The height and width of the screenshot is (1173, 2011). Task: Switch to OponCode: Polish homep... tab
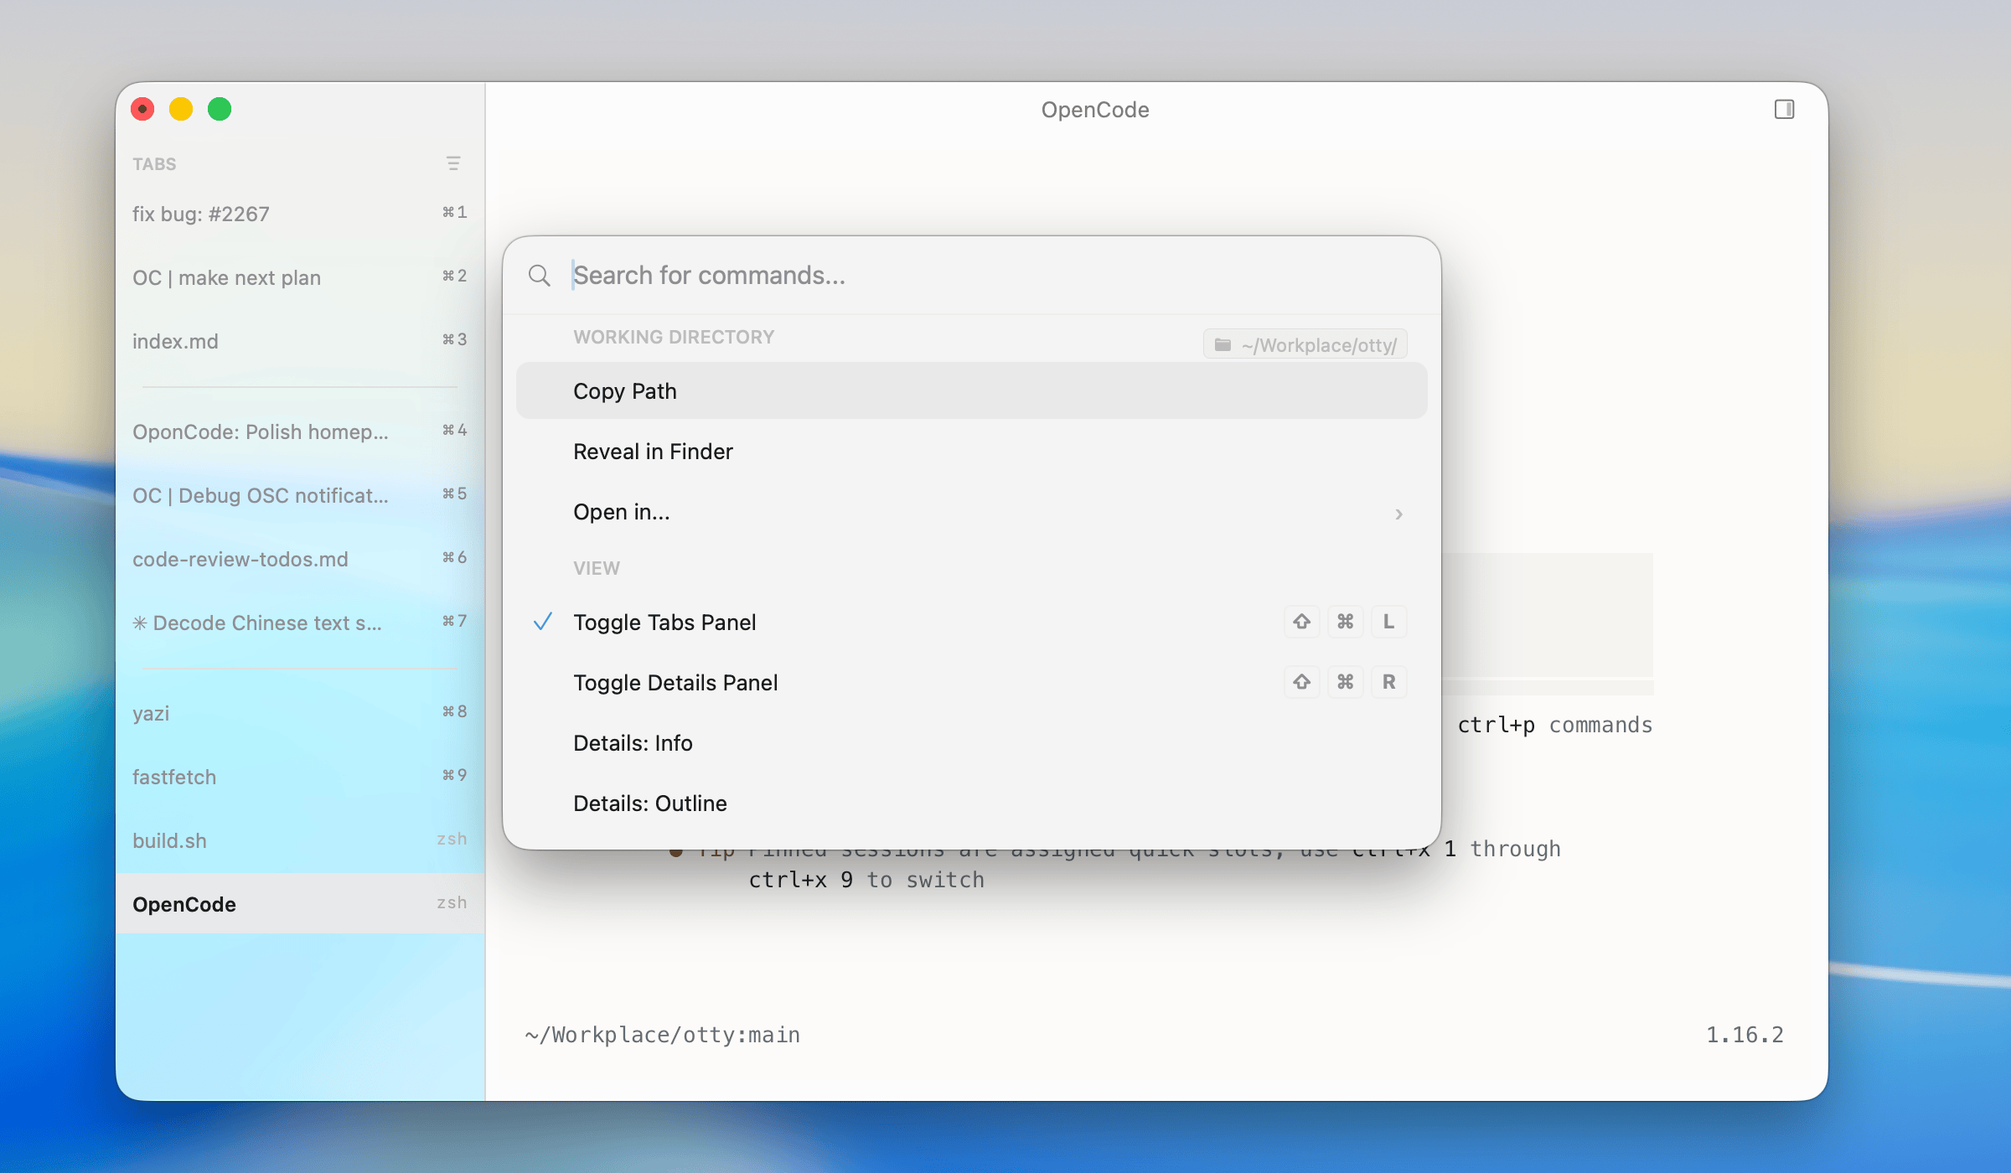300,431
